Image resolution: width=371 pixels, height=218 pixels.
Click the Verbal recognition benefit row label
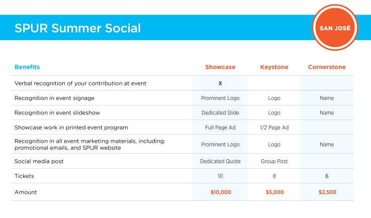pos(80,83)
